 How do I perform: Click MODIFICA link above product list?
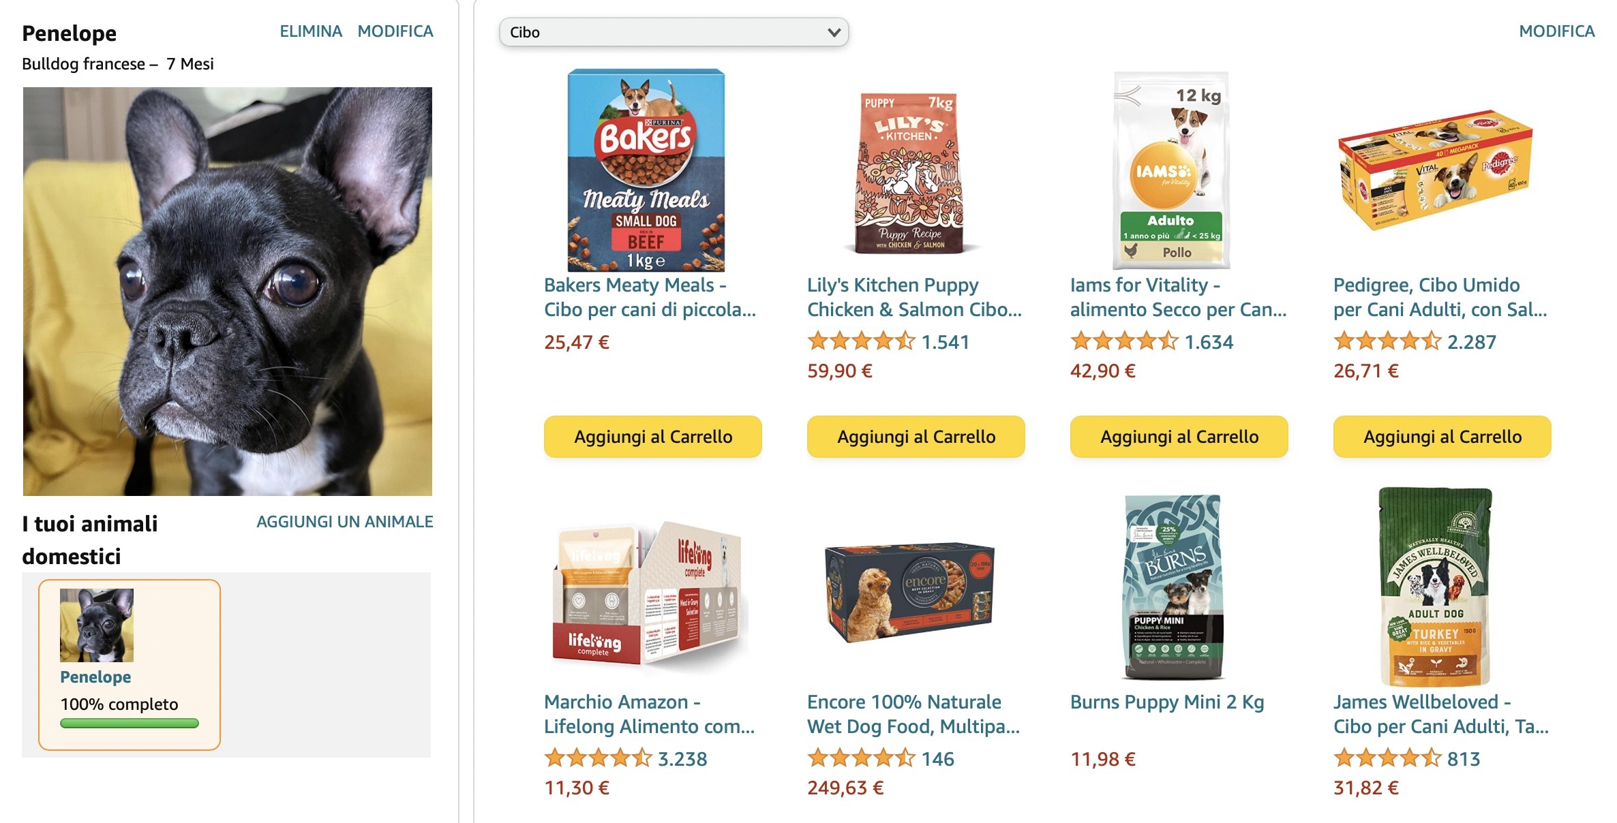click(1556, 31)
